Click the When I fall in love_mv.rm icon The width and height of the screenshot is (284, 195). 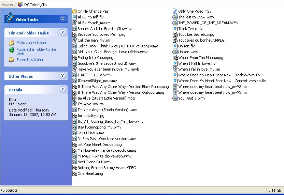pos(175,69)
